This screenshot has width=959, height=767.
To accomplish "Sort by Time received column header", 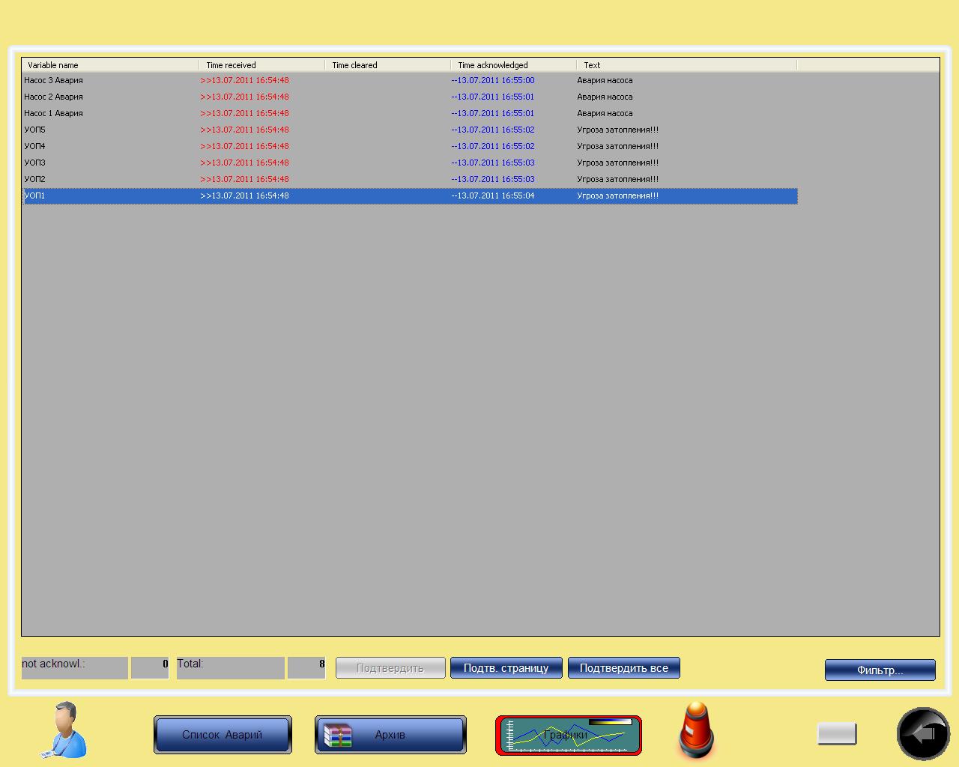I will tap(261, 65).
